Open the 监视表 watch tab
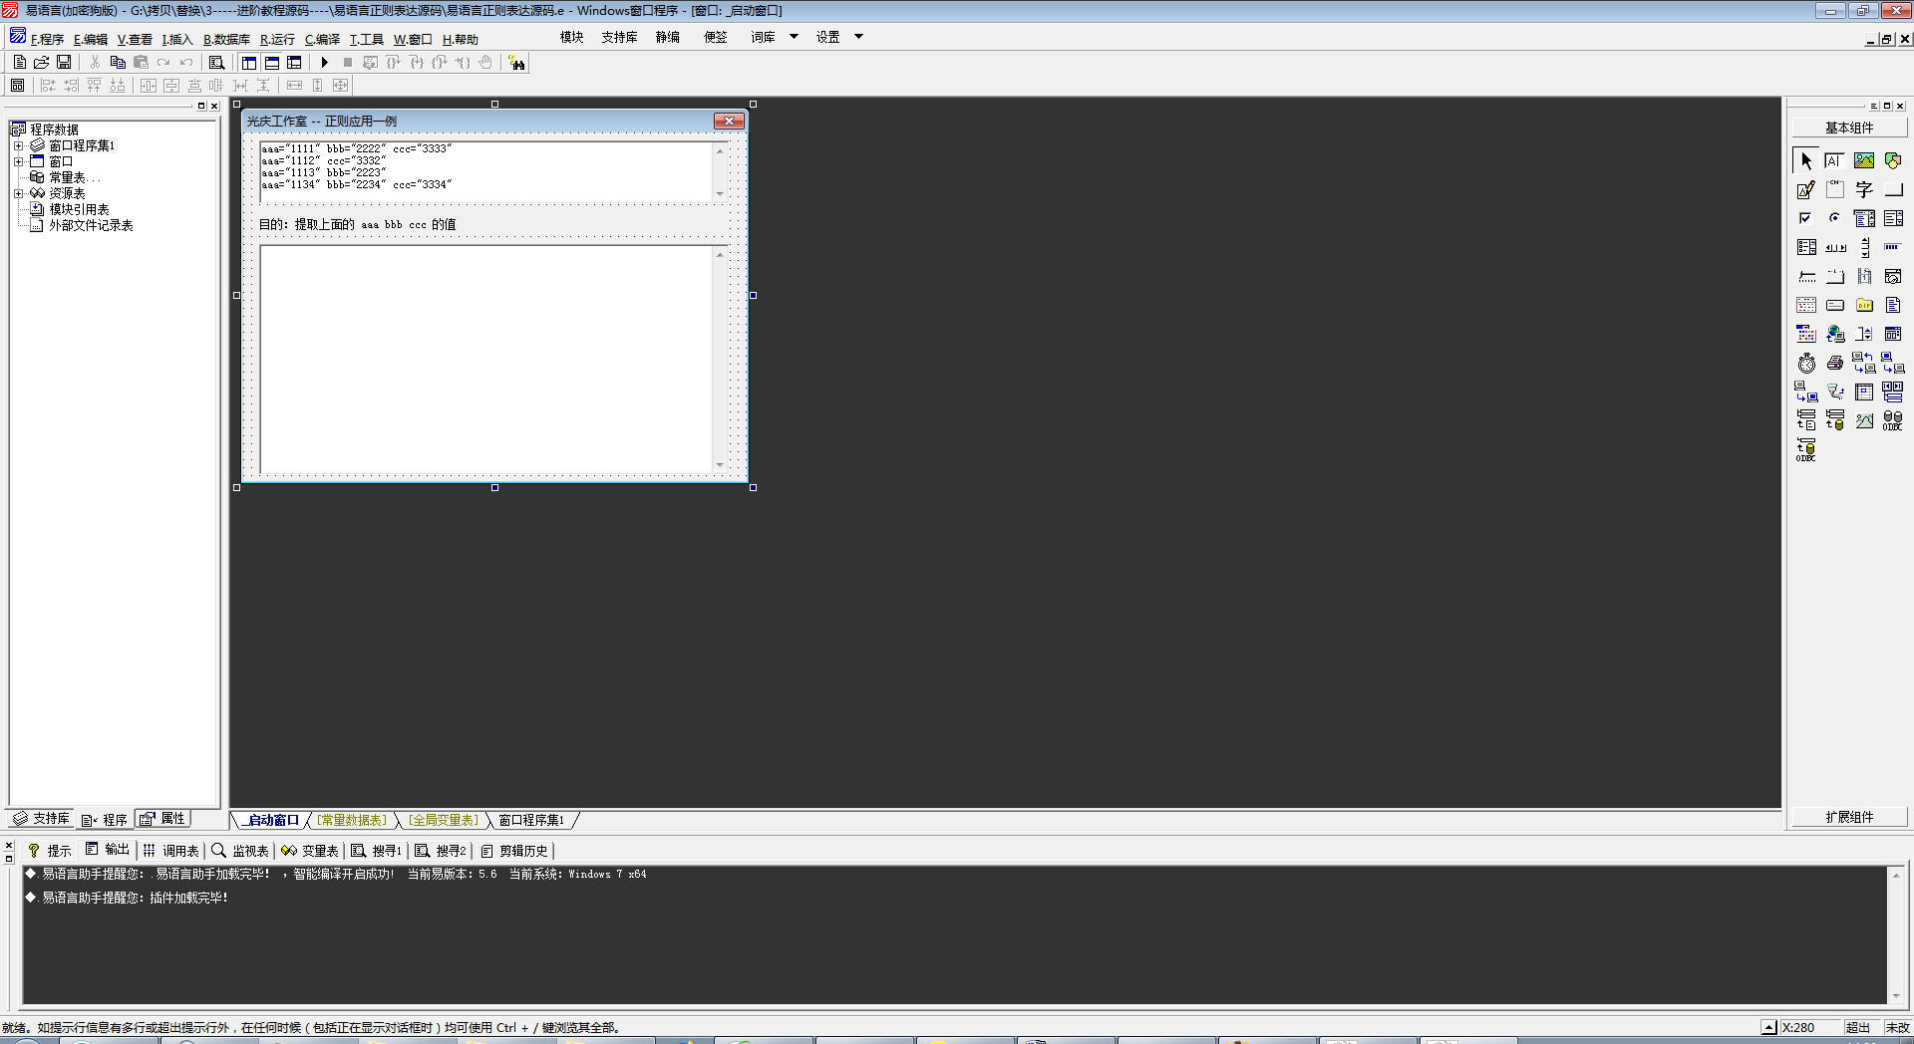 click(x=240, y=851)
